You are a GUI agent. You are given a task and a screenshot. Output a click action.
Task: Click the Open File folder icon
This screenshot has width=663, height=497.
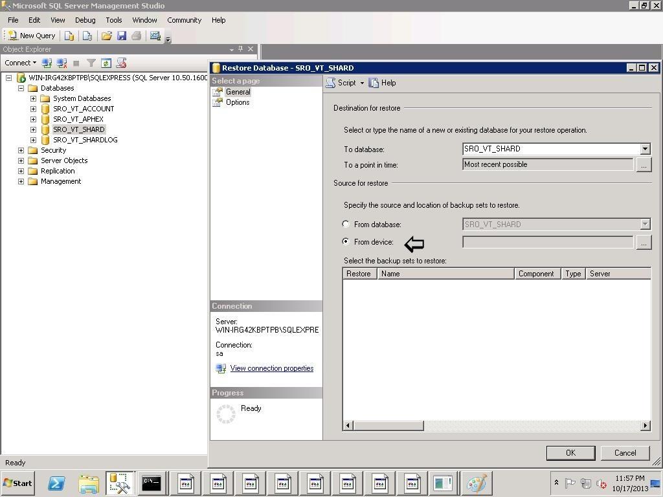coord(107,36)
